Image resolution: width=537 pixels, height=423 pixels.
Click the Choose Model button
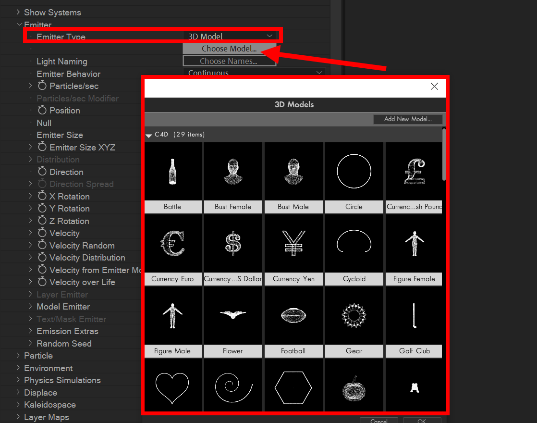tap(229, 49)
